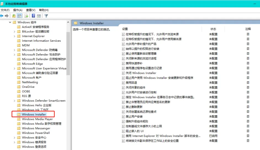Select policy 始终以提升的权限进行安装
Image resolution: width=260 pixels, height=150 pixels.
[x=142, y=49]
